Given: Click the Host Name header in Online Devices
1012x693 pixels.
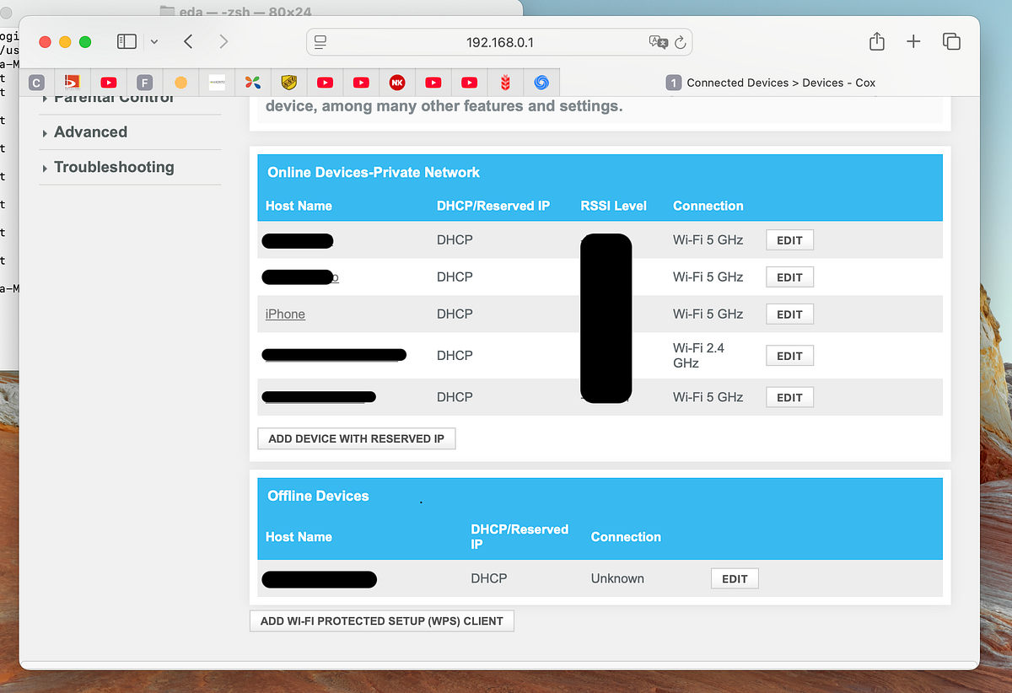Looking at the screenshot, I should pos(299,206).
